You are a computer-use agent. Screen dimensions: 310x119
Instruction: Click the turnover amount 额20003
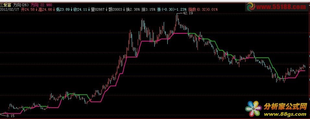click(x=115, y=9)
